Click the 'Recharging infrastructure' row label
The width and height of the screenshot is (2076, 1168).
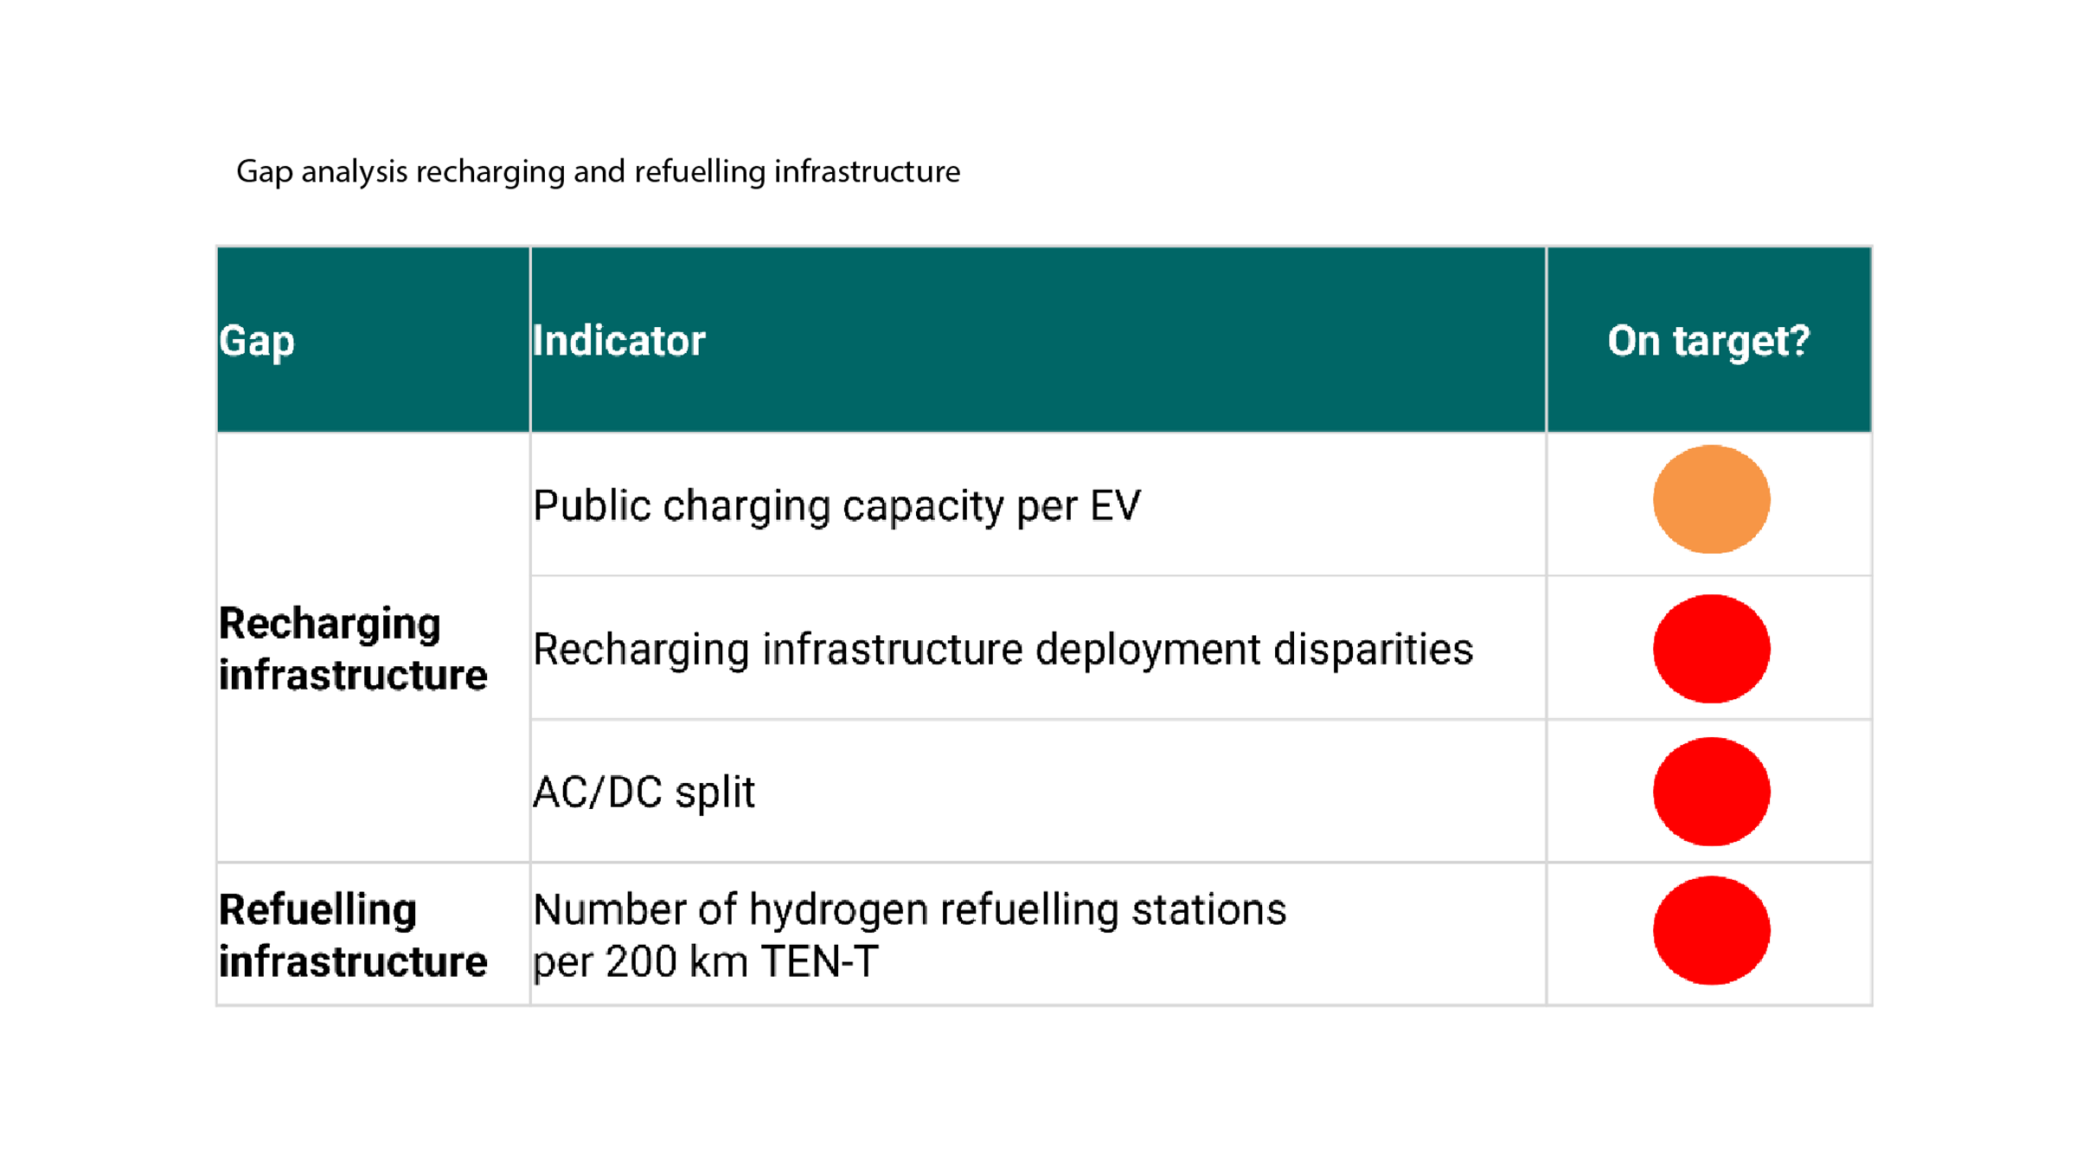[x=352, y=648]
